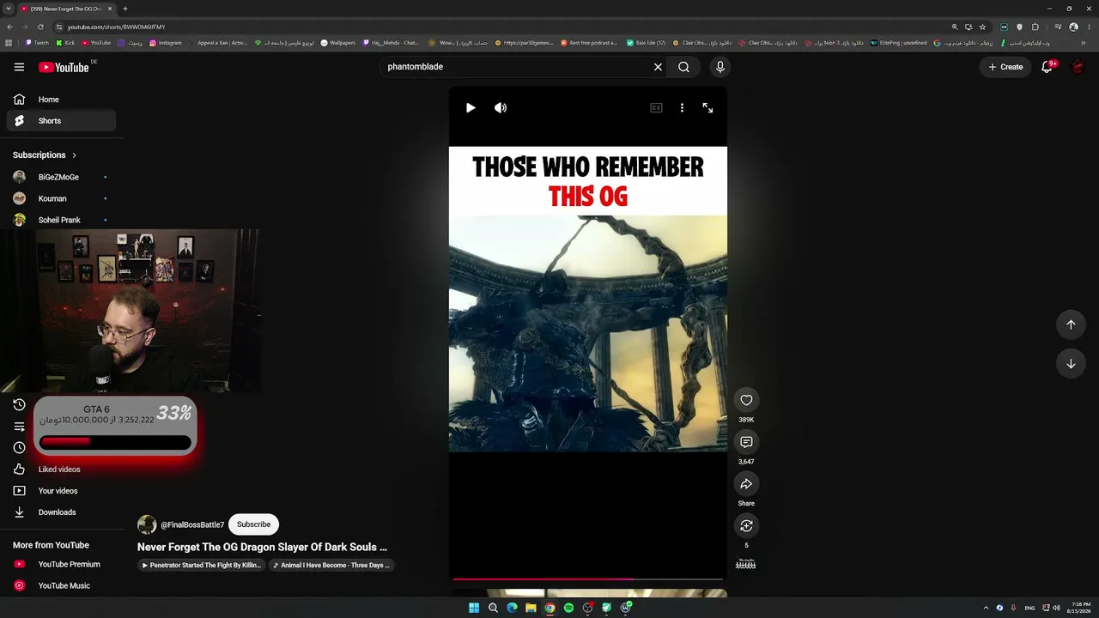Open the YouTube guide hamburger menu
This screenshot has width=1099, height=618.
[19, 67]
